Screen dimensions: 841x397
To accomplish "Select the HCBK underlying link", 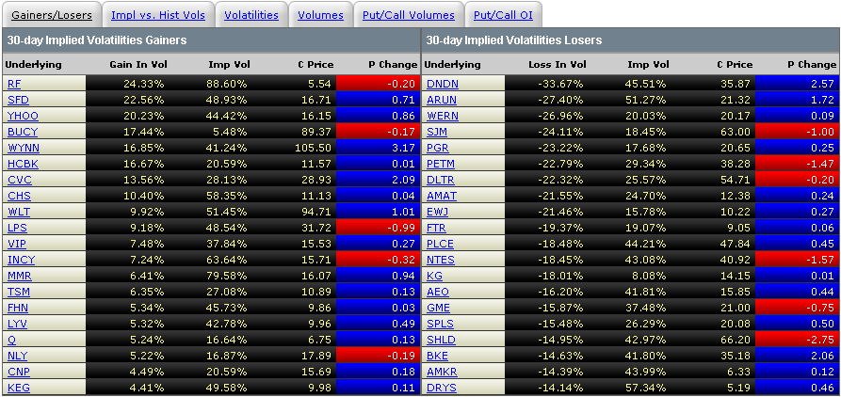I will (23, 164).
